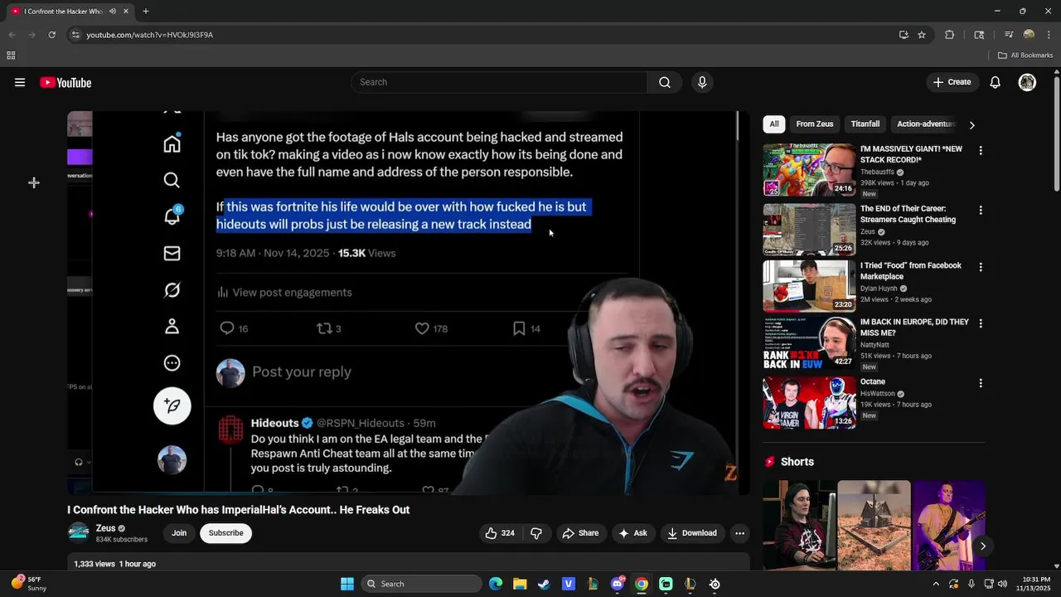Click the Ask button
The image size is (1061, 597).
(632, 533)
